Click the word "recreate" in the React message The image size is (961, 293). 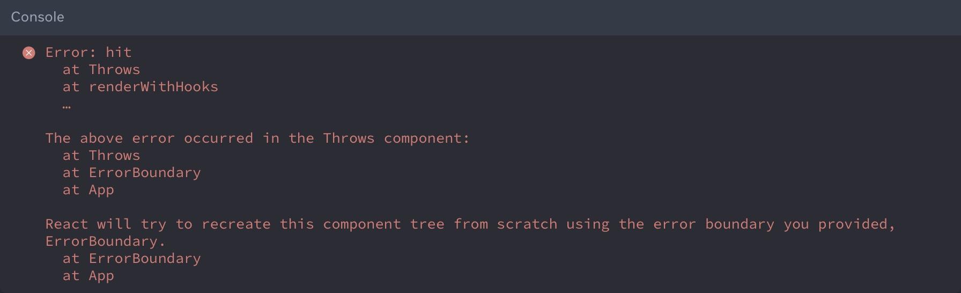click(236, 224)
